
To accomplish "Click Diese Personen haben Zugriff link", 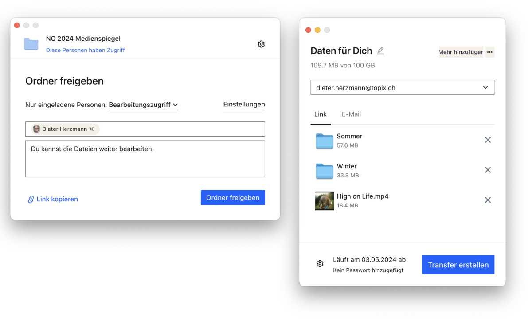I will click(86, 50).
